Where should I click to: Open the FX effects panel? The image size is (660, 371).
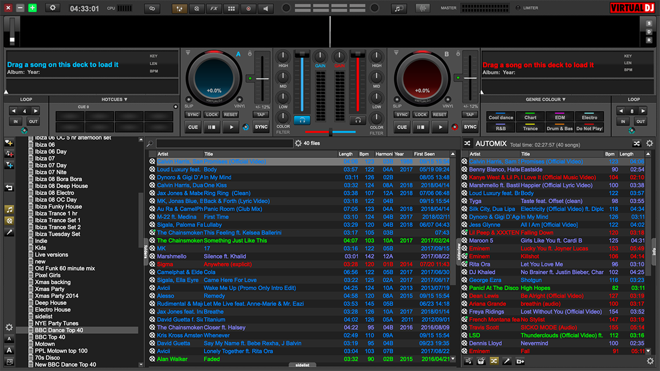(214, 9)
